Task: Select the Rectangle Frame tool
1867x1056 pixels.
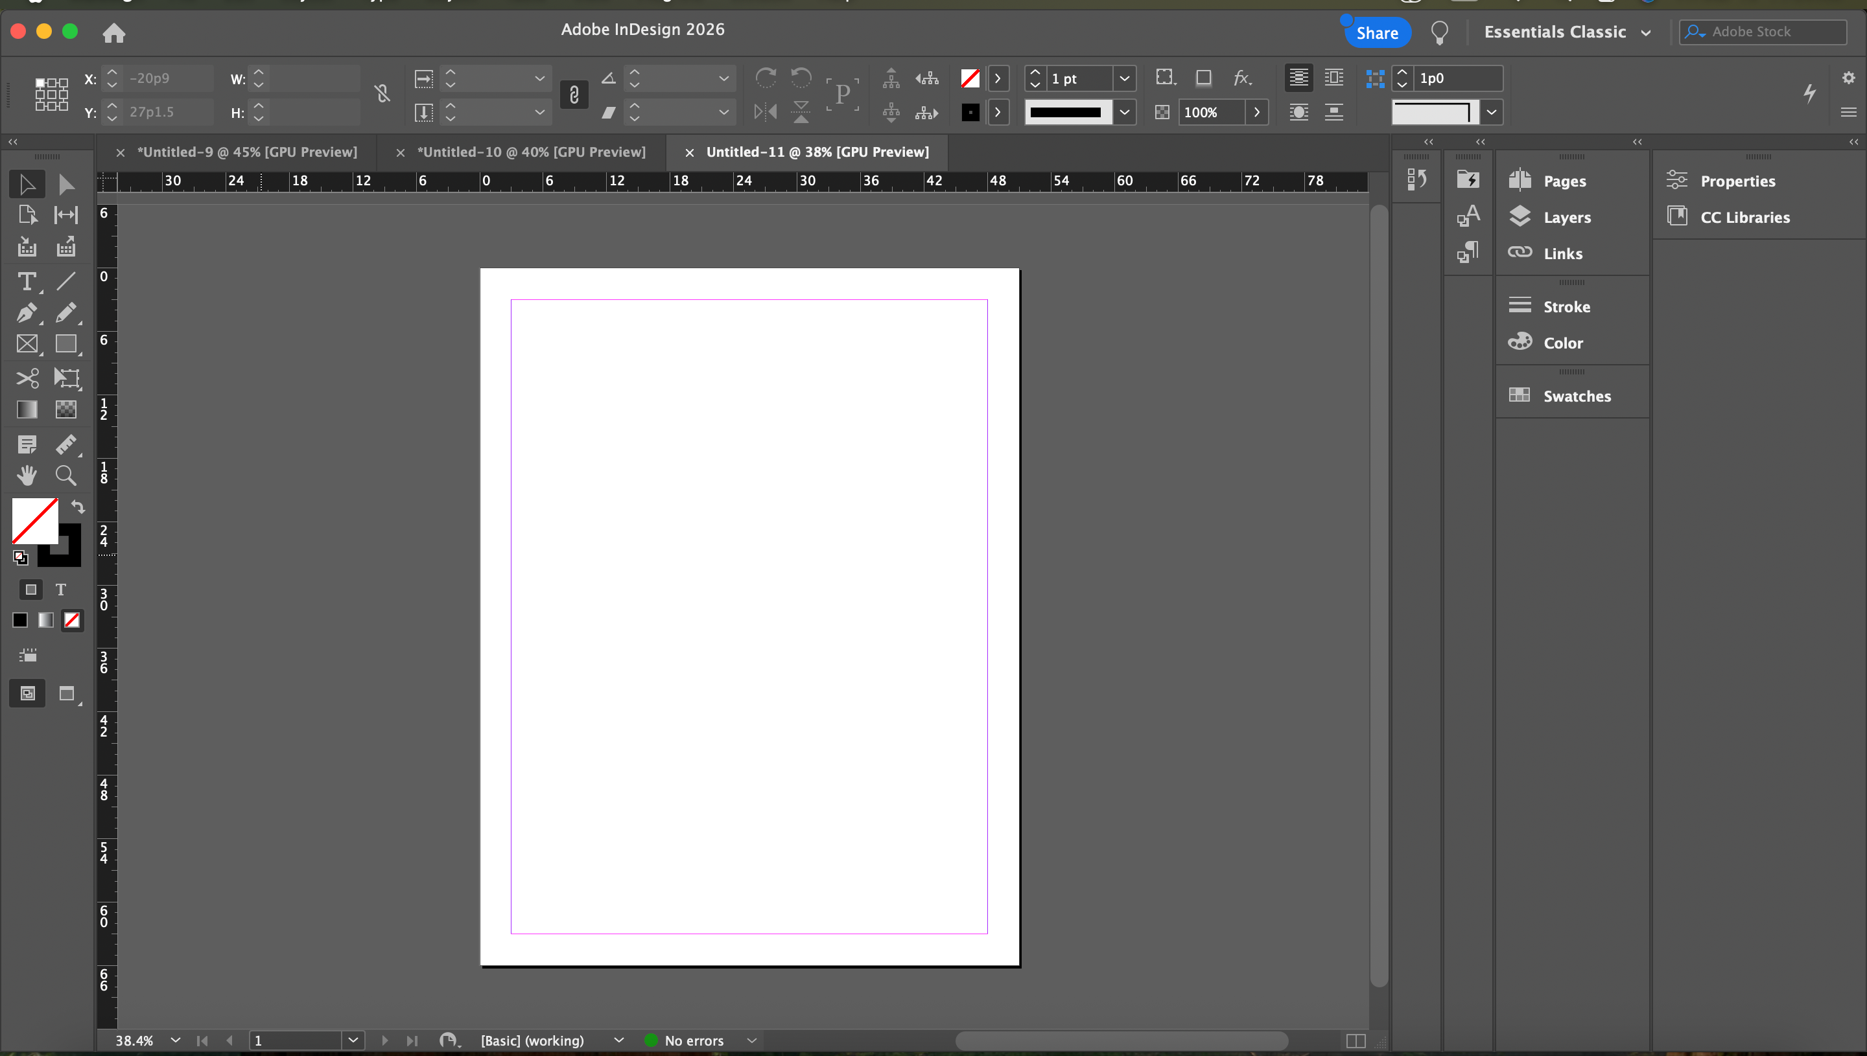Action: [27, 344]
